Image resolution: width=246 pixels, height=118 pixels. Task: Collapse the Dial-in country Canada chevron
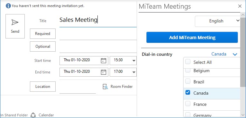click(235, 55)
